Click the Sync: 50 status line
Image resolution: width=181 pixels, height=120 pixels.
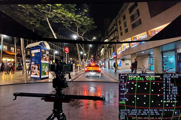(139, 112)
